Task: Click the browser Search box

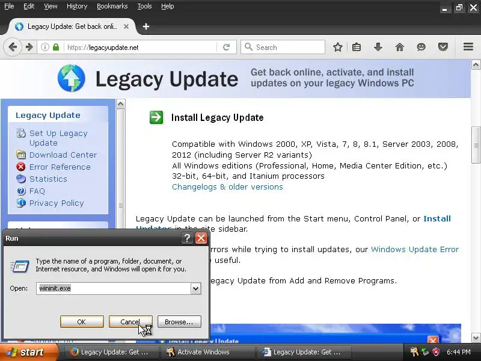Action: (283, 48)
